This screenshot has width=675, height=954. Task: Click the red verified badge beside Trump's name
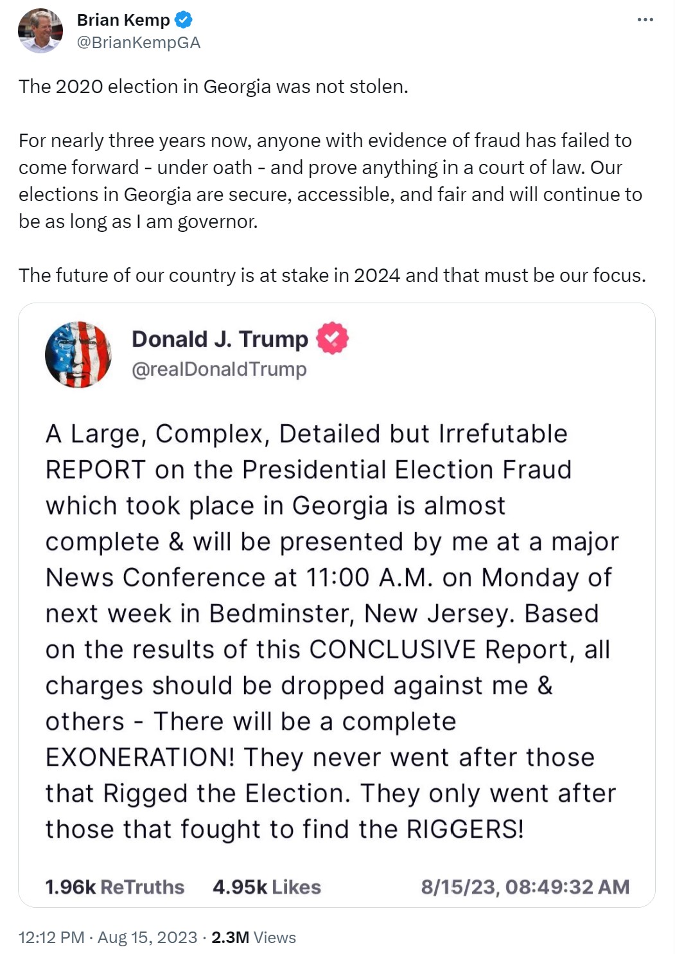point(332,338)
